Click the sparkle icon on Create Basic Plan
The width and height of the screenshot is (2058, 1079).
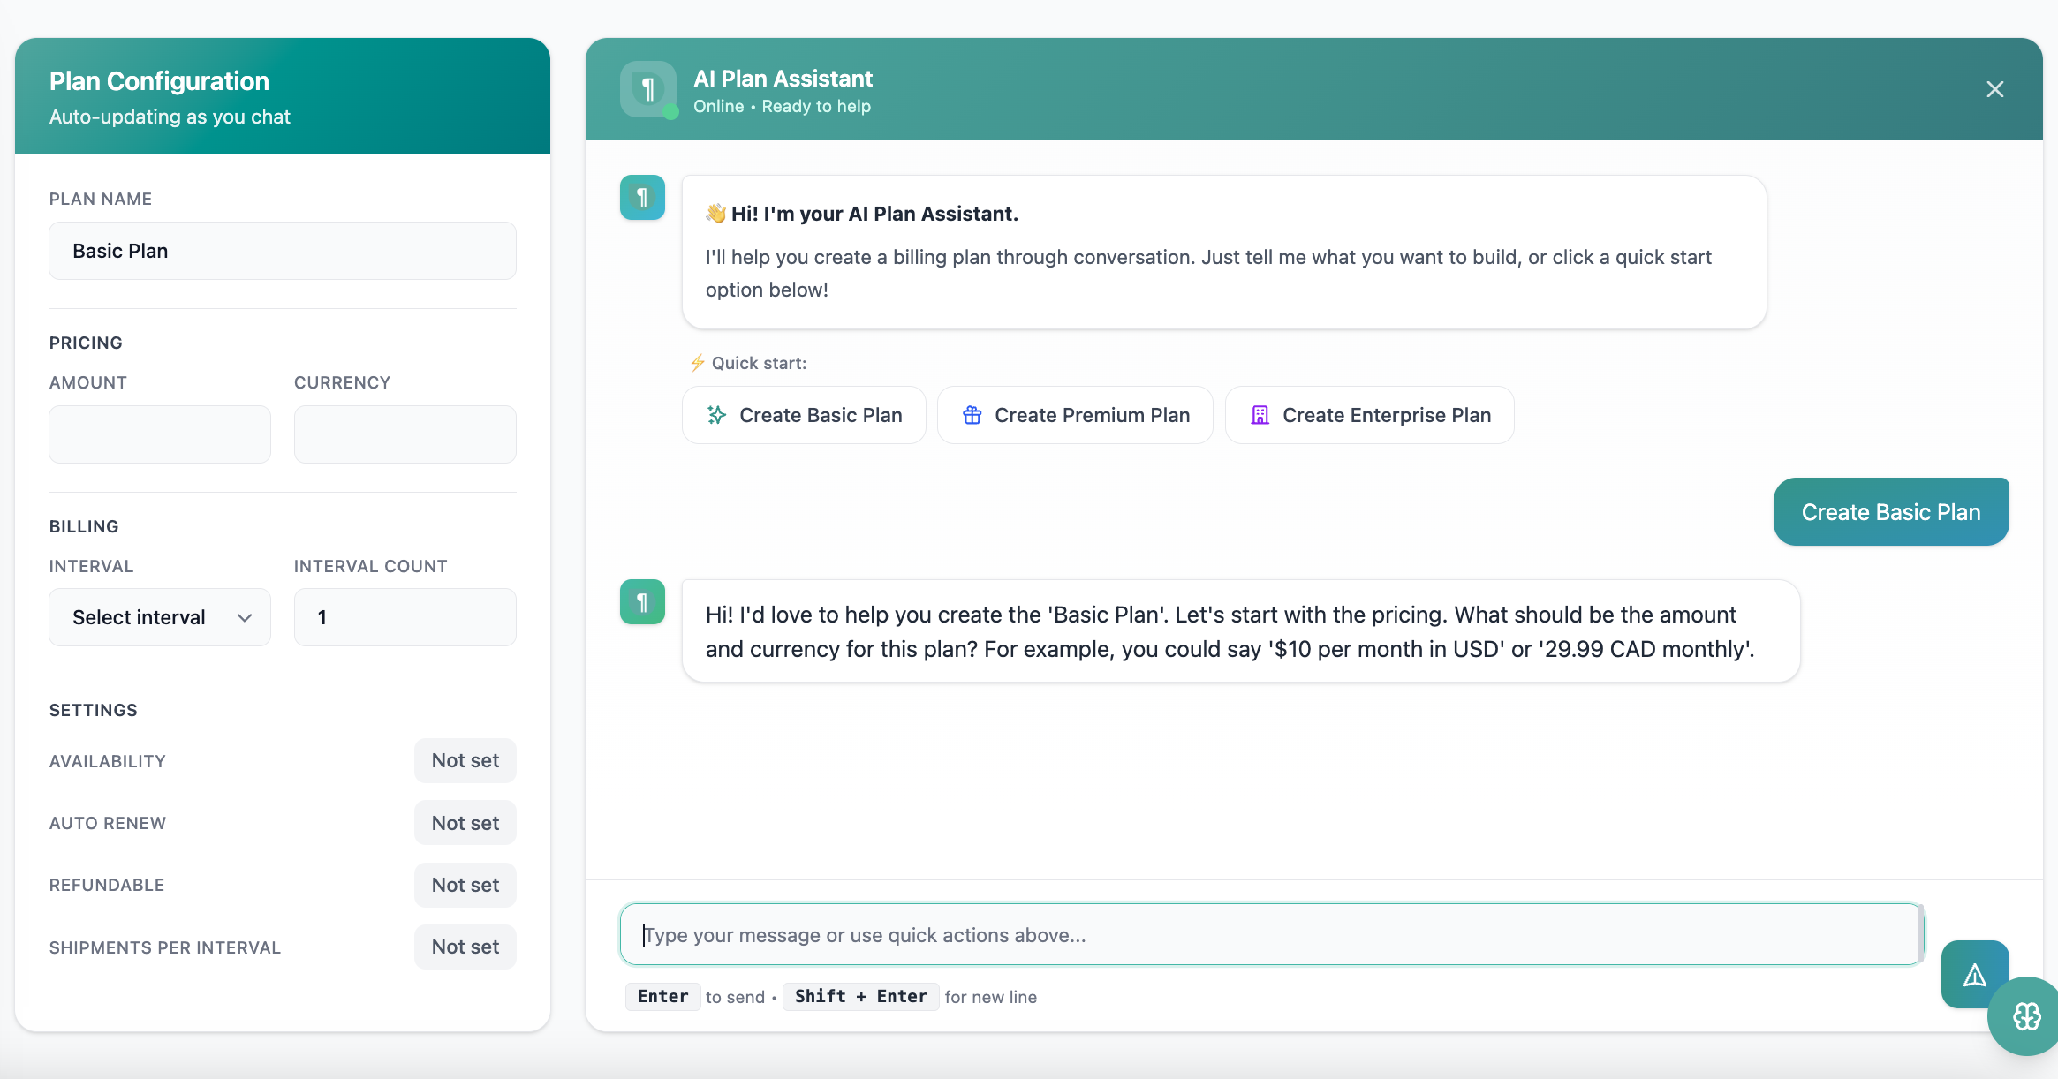point(716,415)
